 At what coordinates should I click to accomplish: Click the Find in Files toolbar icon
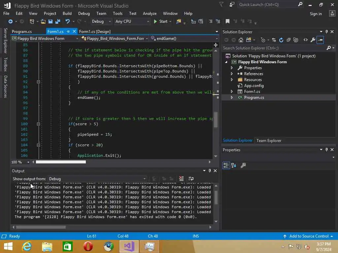click(x=179, y=21)
